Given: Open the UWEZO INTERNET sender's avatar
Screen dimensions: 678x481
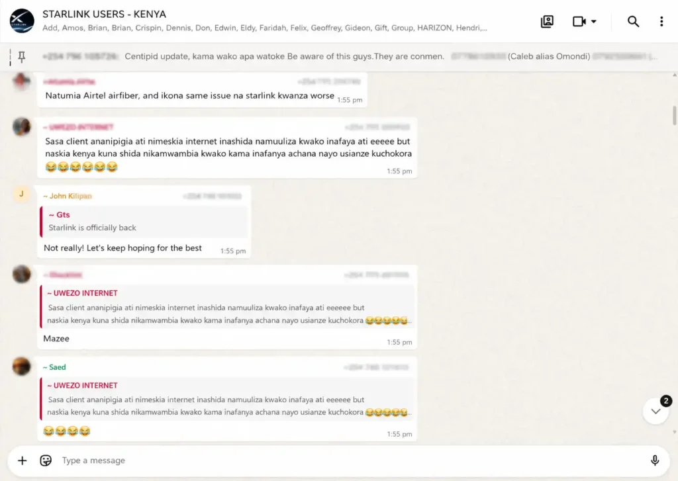Looking at the screenshot, I should click(x=21, y=126).
